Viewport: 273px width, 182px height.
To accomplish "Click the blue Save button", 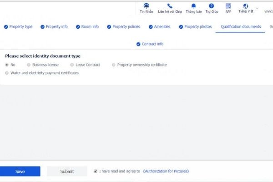I will click(20, 172).
